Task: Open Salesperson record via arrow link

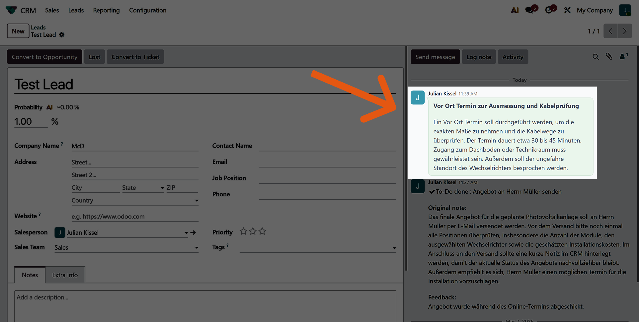Action: click(x=193, y=233)
